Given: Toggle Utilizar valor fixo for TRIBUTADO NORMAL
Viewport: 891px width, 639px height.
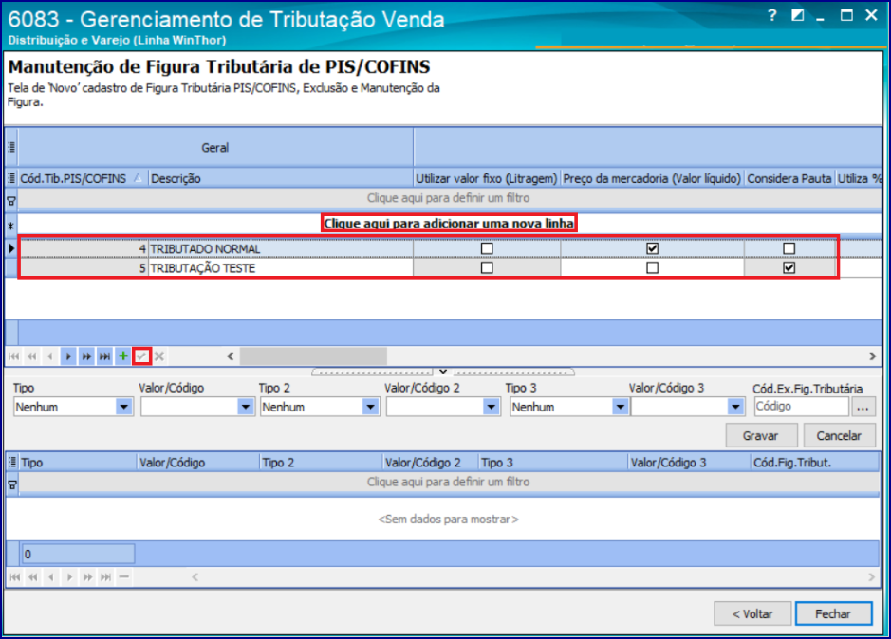Looking at the screenshot, I should (x=487, y=248).
